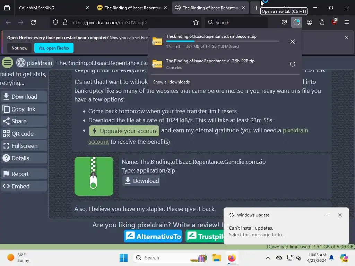Bookmark this page with the star icon
This screenshot has height=266, width=355.
[196, 23]
